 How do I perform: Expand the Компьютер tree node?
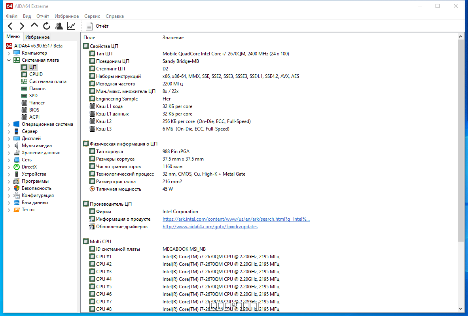coord(9,53)
